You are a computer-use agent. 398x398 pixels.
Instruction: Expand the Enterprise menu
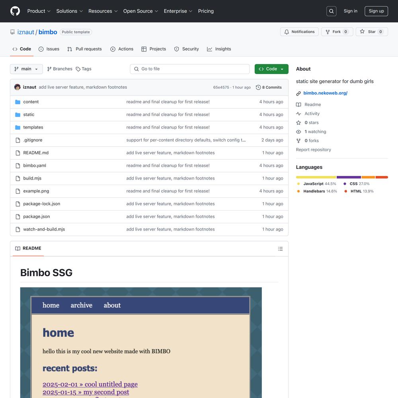(x=178, y=11)
